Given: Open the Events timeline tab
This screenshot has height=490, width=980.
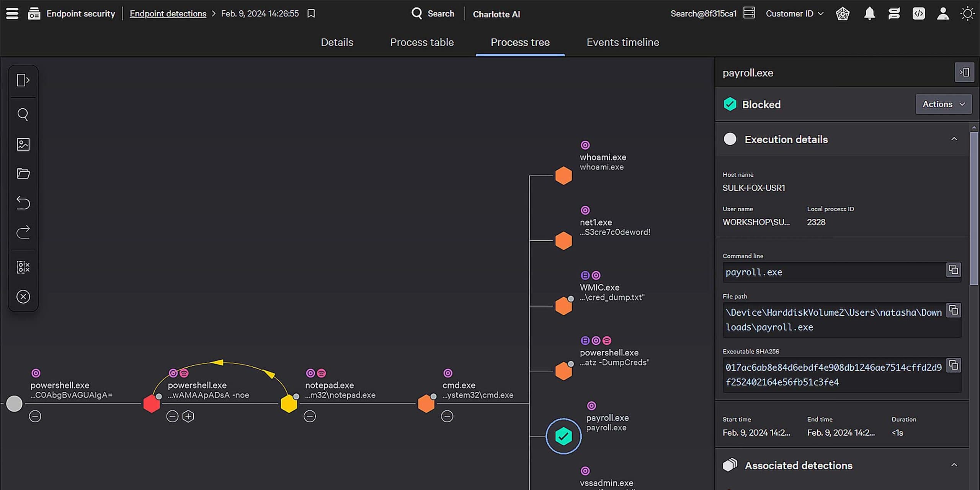Looking at the screenshot, I should point(622,42).
